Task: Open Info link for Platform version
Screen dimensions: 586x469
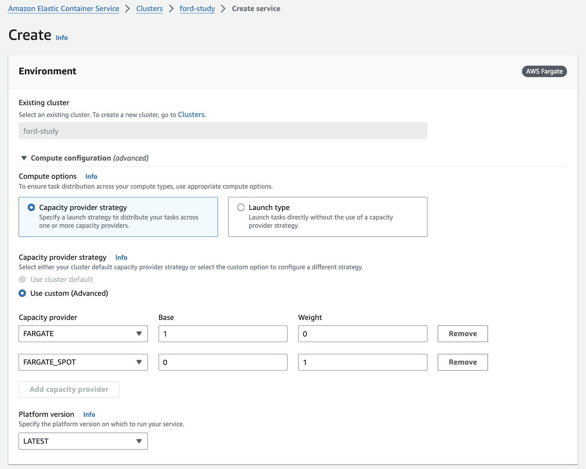Action: pos(89,414)
